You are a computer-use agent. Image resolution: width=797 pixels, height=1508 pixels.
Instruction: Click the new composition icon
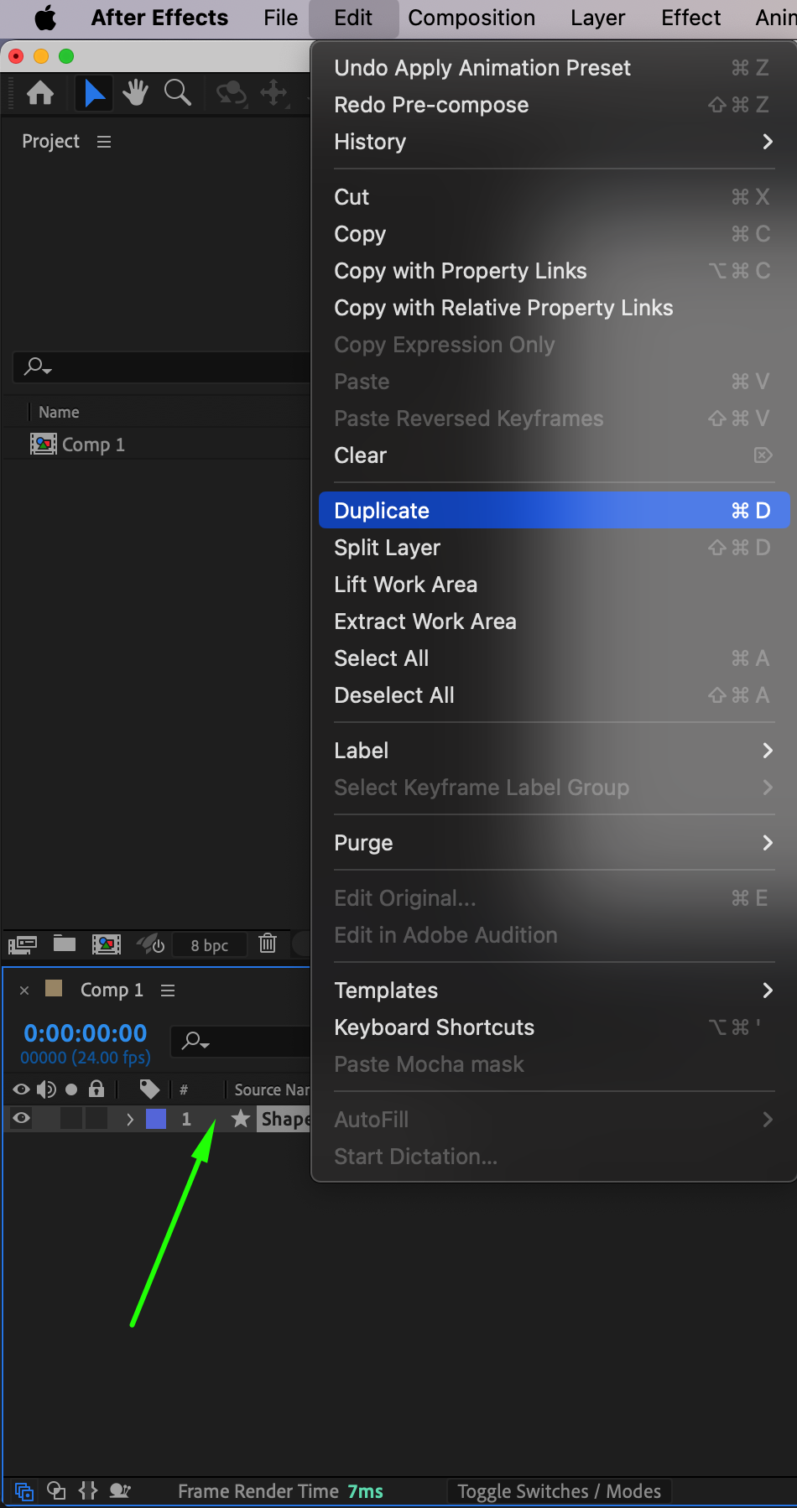(x=107, y=944)
